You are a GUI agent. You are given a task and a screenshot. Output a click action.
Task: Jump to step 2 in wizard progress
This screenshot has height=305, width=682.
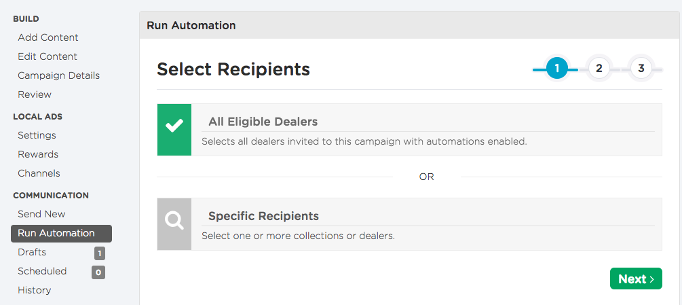tap(599, 69)
